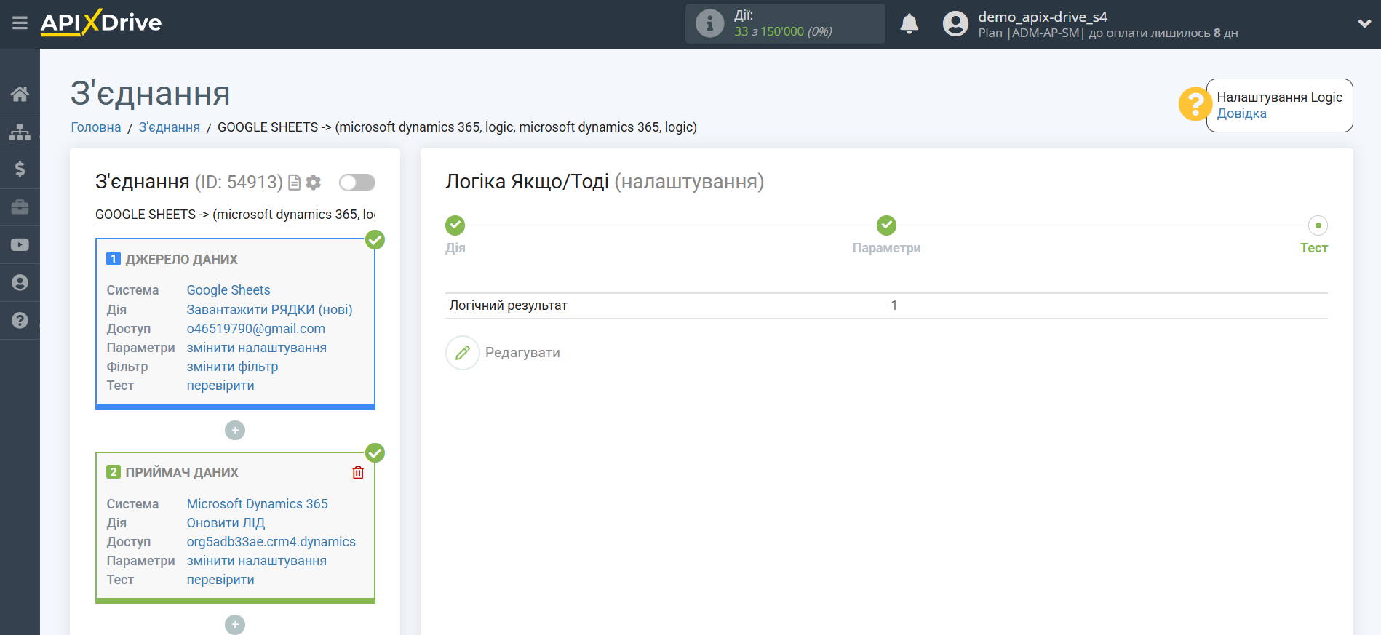Open o46519790@gmail.com access link
The image size is (1381, 635).
[256, 329]
